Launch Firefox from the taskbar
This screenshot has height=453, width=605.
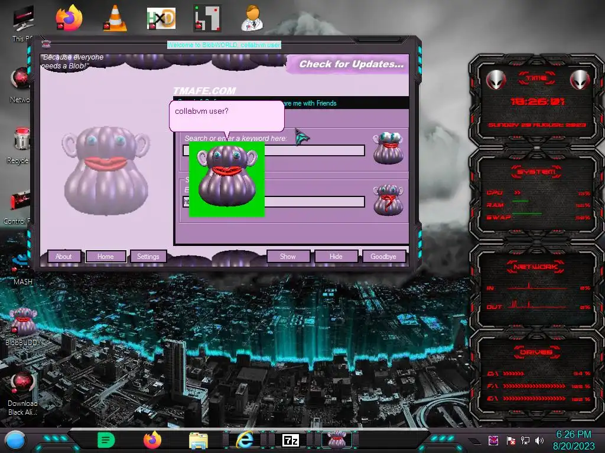point(152,440)
